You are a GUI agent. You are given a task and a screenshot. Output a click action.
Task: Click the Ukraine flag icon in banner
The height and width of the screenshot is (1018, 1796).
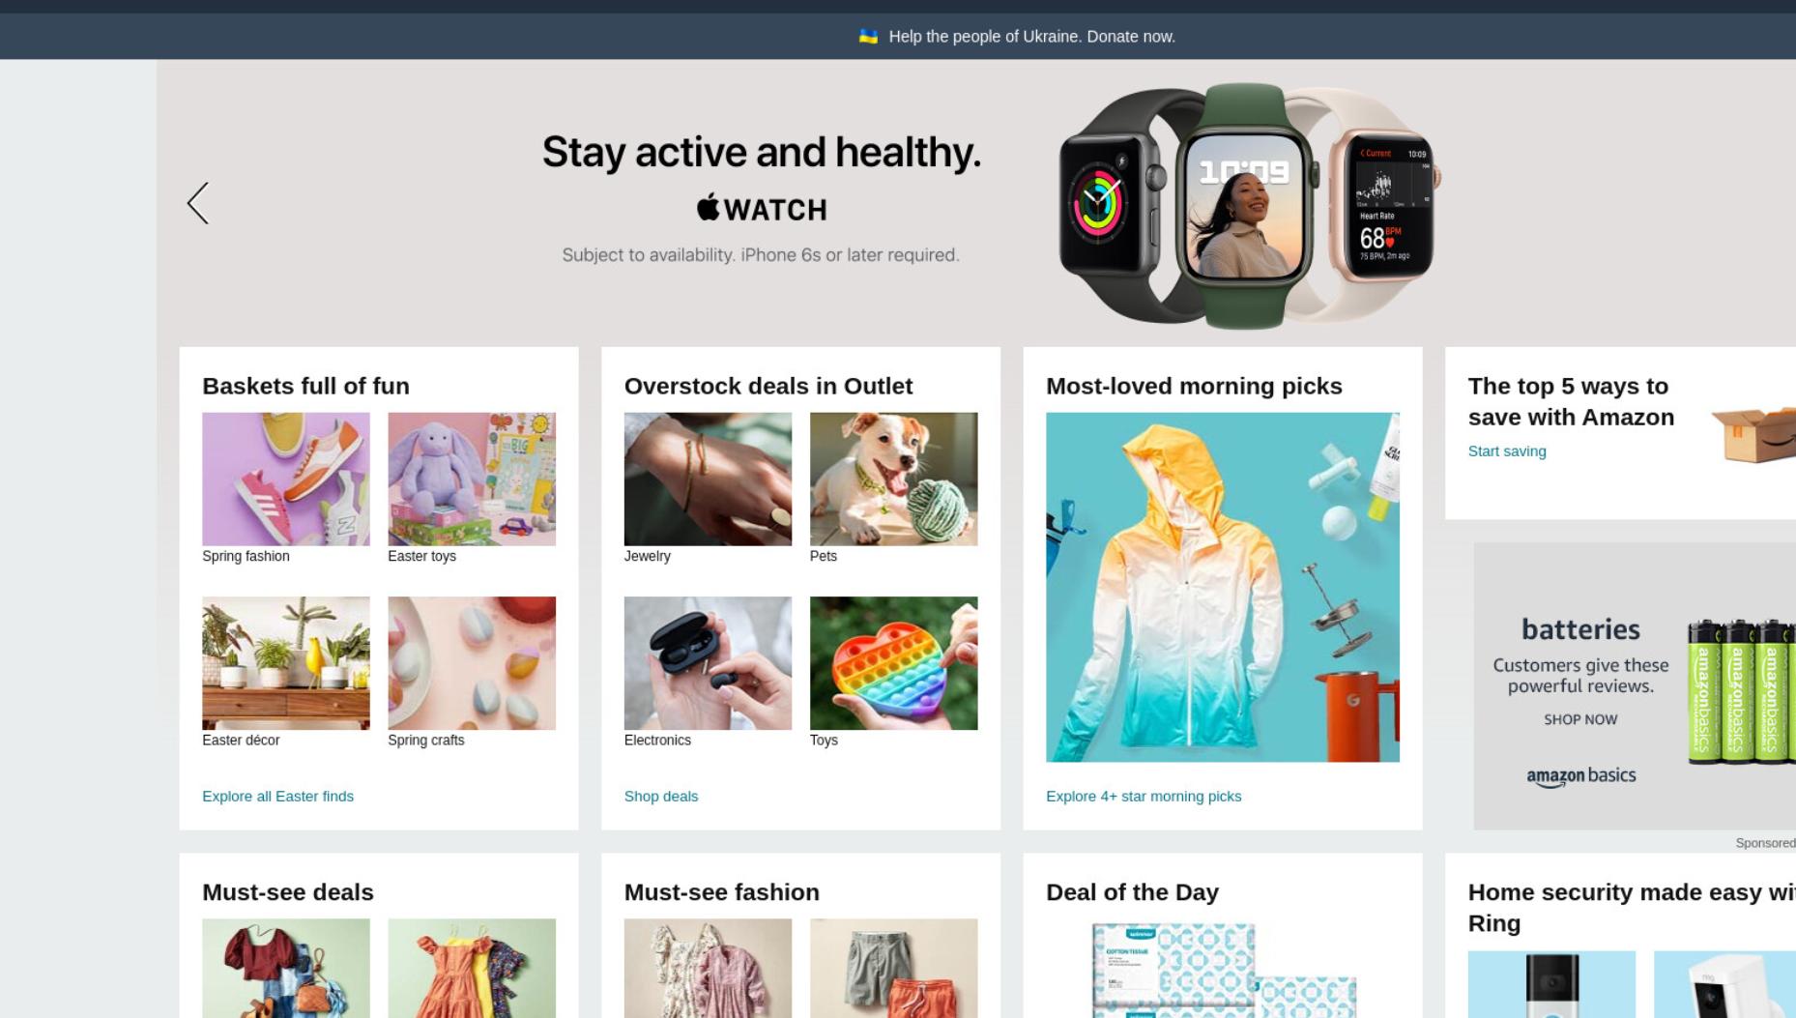tap(868, 37)
